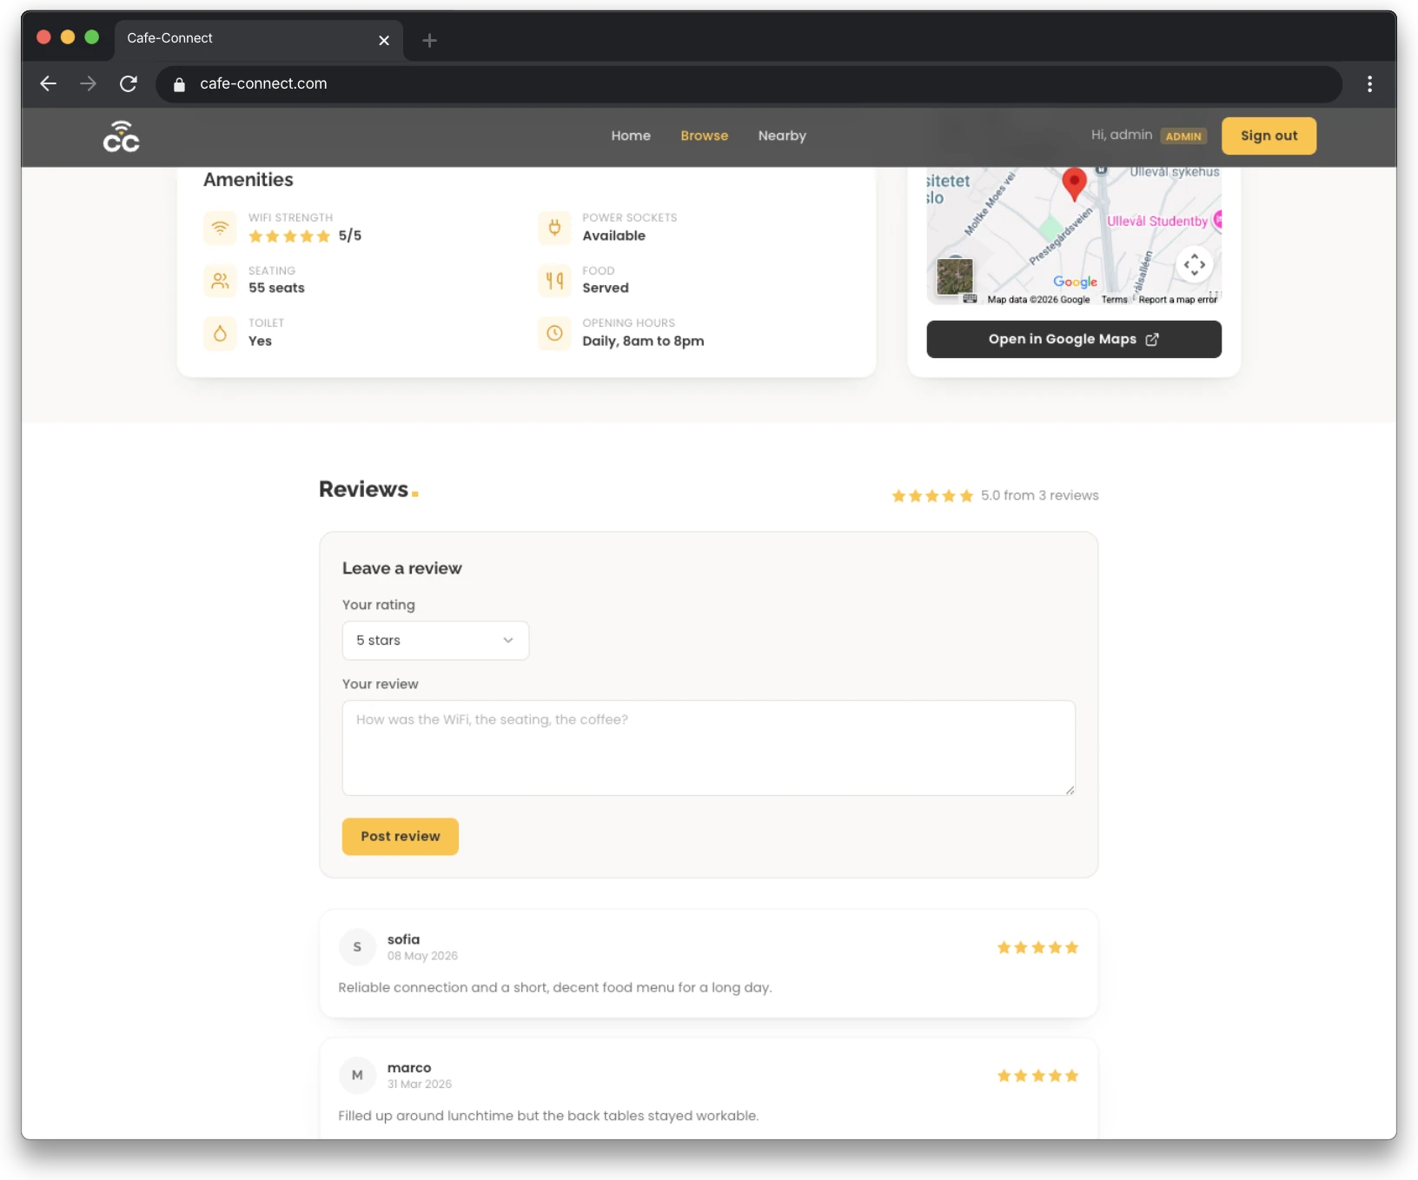Click the red map location pin

coord(1075,184)
